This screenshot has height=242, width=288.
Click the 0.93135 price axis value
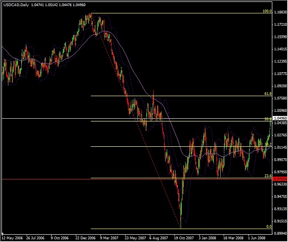pyautogui.click(x=280, y=209)
